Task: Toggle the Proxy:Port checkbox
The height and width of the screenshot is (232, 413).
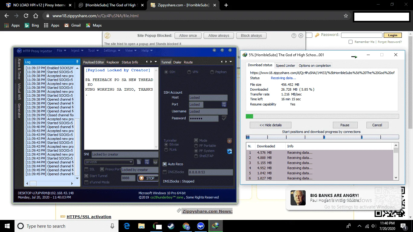Action: (102, 169)
